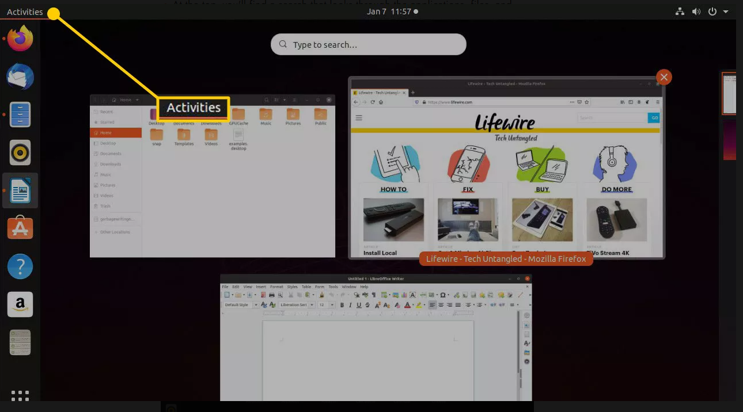Open the Pictures folder in Files
The width and height of the screenshot is (743, 412).
point(293,116)
